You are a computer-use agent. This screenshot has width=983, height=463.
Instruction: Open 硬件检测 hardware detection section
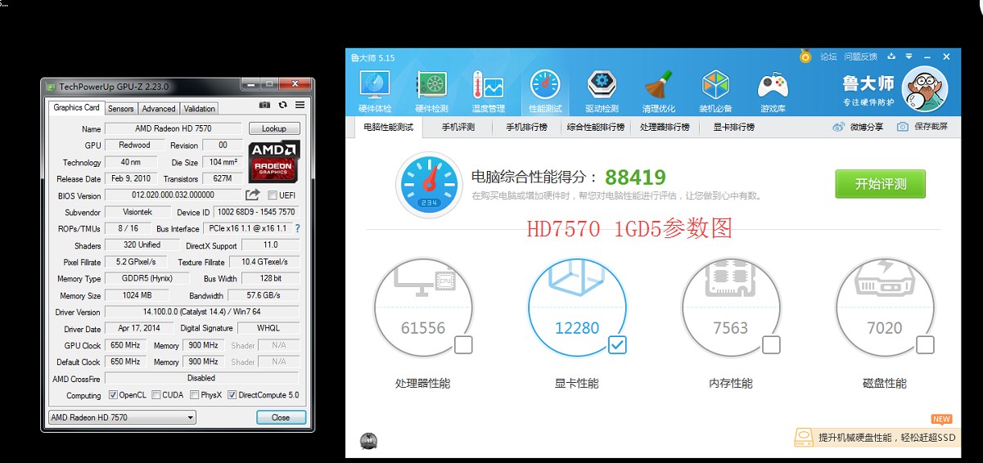point(431,91)
